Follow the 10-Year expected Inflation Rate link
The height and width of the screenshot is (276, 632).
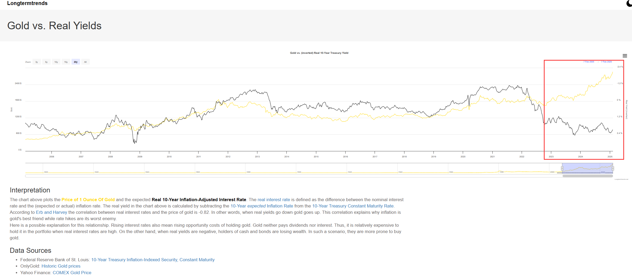(262, 206)
